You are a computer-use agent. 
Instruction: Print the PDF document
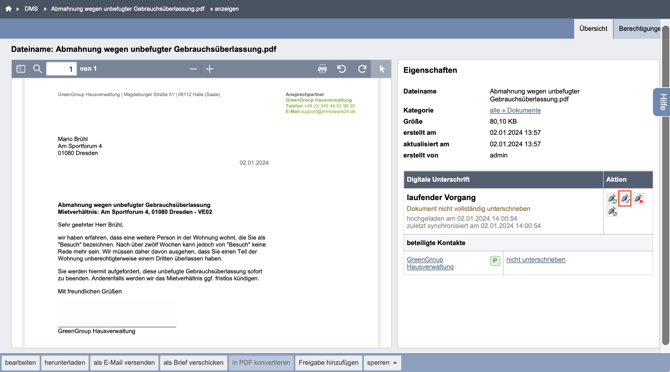(x=322, y=69)
